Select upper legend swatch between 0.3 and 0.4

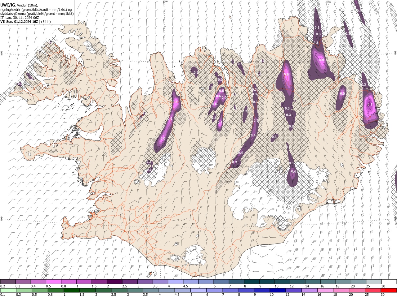click(x=23, y=282)
